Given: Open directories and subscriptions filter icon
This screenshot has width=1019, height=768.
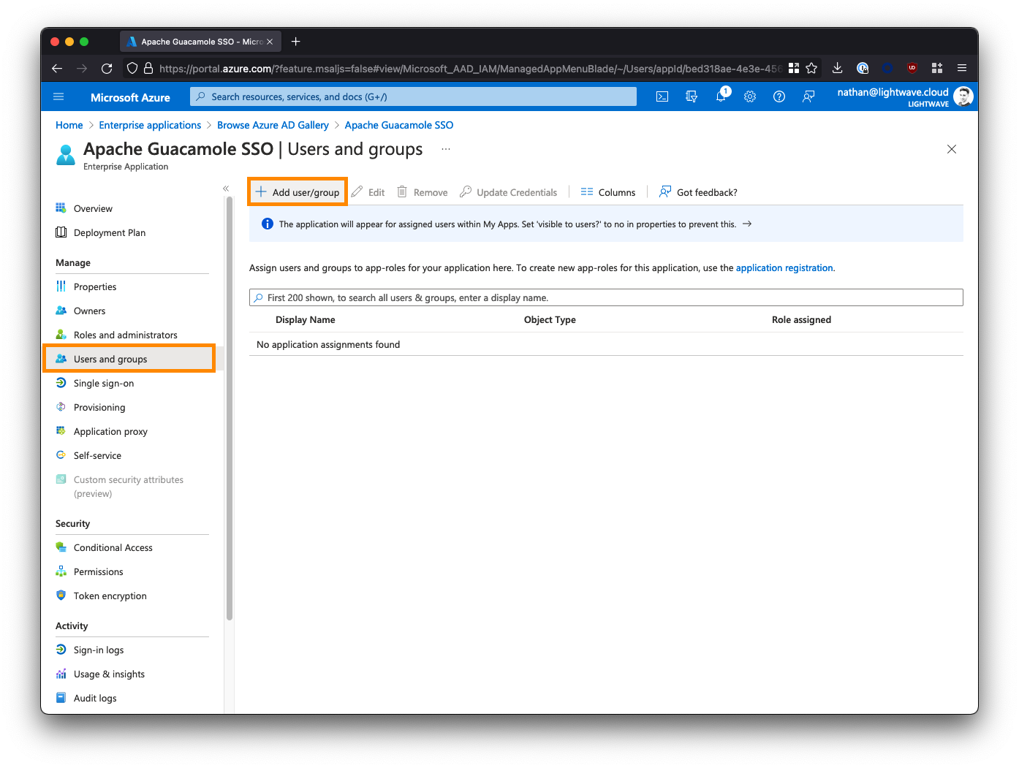Looking at the screenshot, I should pos(692,96).
